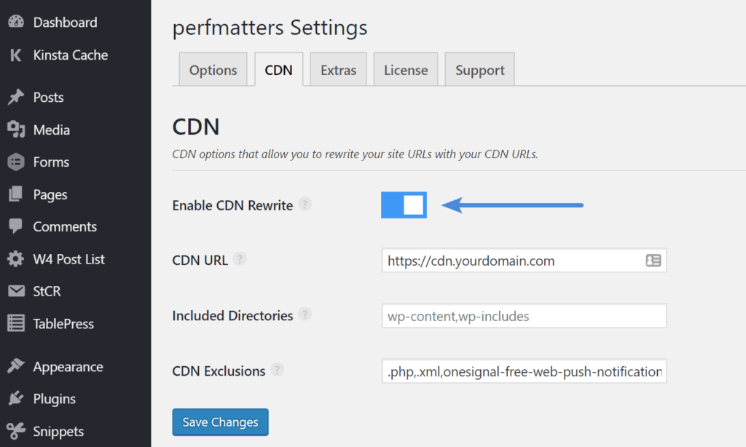This screenshot has height=447, width=746.
Task: Click the Comments speech bubble icon
Action: (17, 226)
